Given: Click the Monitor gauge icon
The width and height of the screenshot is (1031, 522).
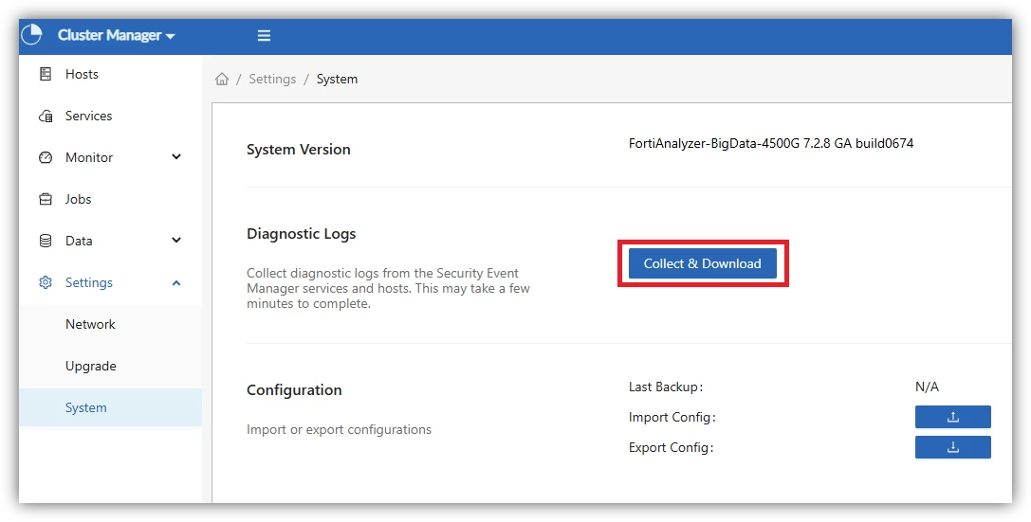Looking at the screenshot, I should [46, 157].
